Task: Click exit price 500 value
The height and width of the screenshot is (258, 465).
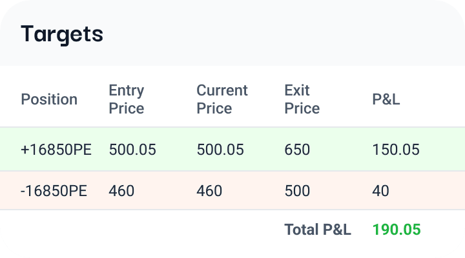Action: pyautogui.click(x=297, y=190)
